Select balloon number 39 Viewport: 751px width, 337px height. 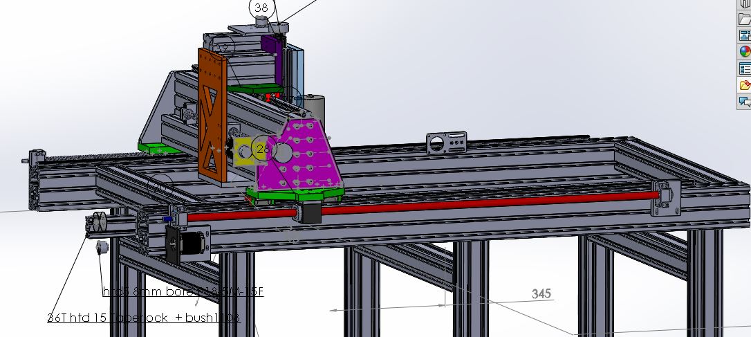pyautogui.click(x=221, y=48)
